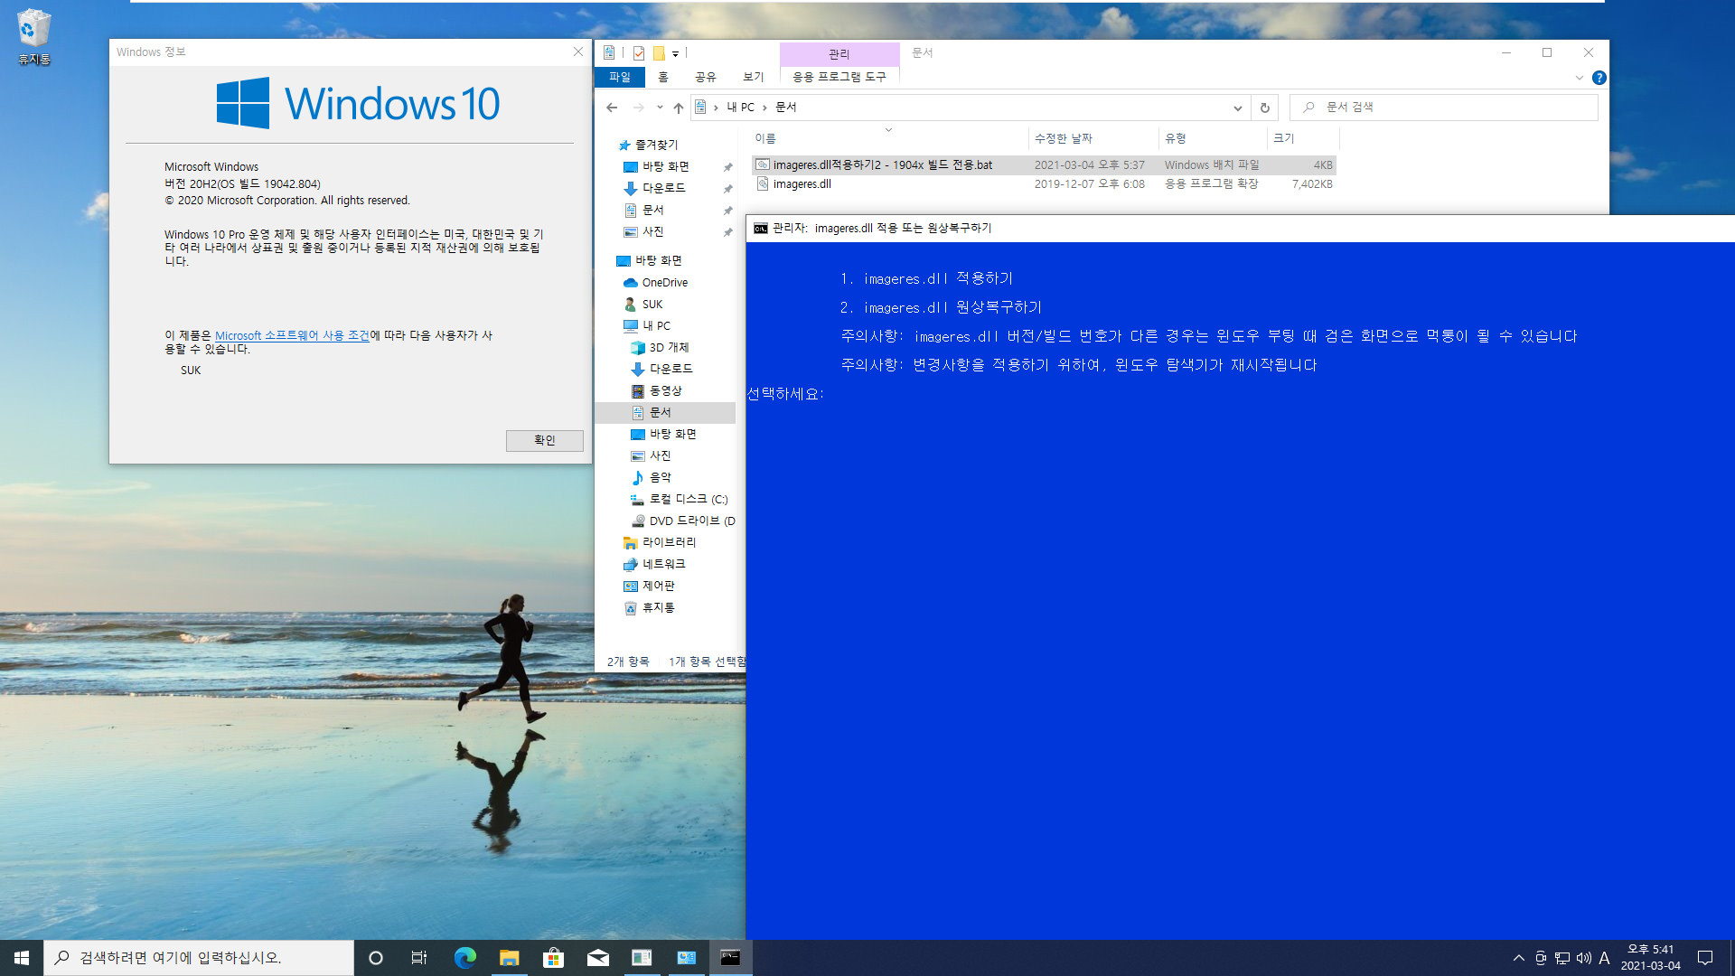
Task: Open Mail app from taskbar
Action: pyautogui.click(x=597, y=958)
